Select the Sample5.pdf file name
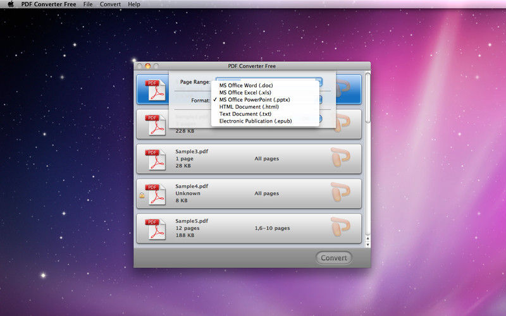506x316 pixels. [x=192, y=221]
